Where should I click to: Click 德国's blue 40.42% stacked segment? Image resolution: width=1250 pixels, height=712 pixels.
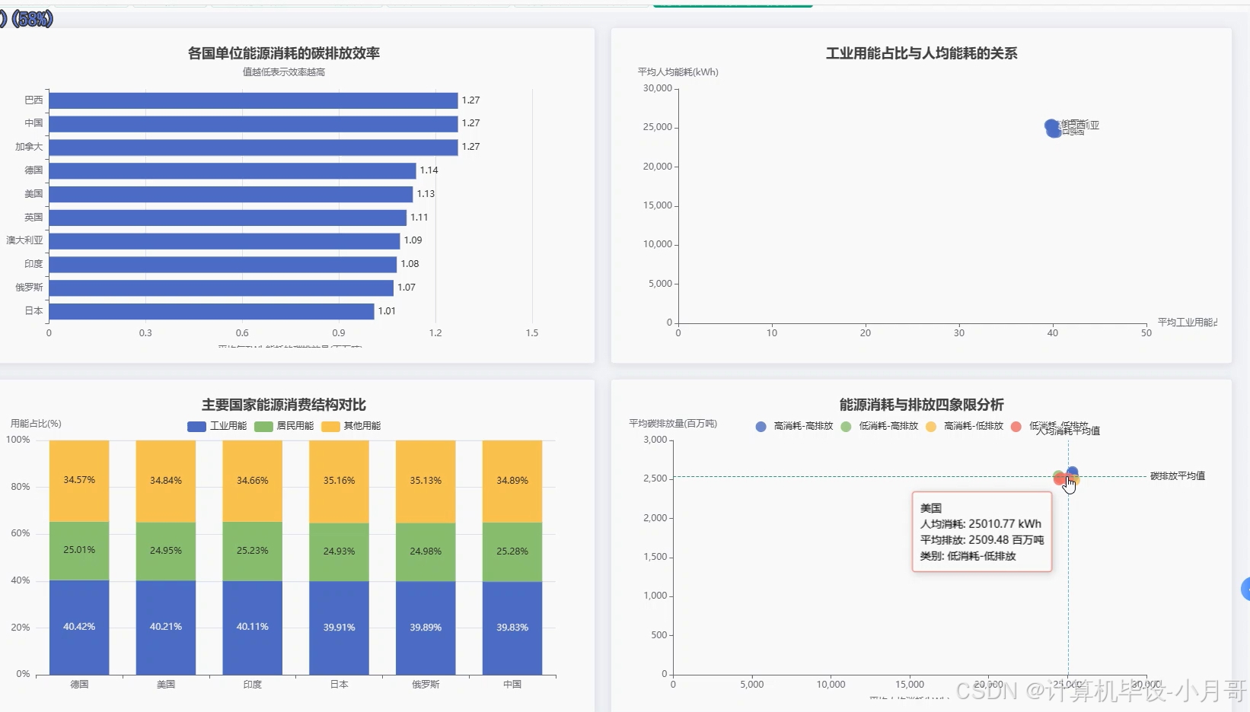79,628
